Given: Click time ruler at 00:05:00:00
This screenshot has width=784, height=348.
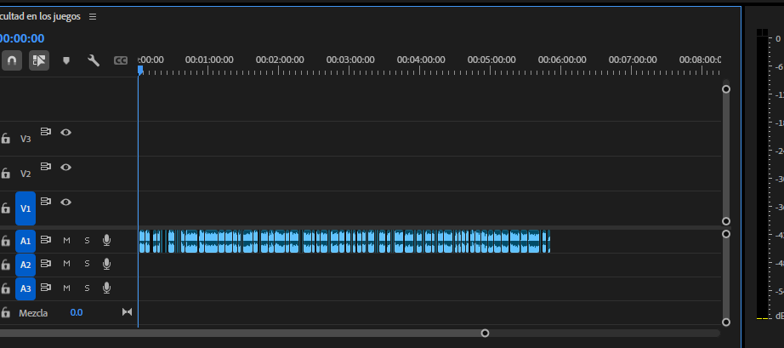Looking at the screenshot, I should (491, 60).
